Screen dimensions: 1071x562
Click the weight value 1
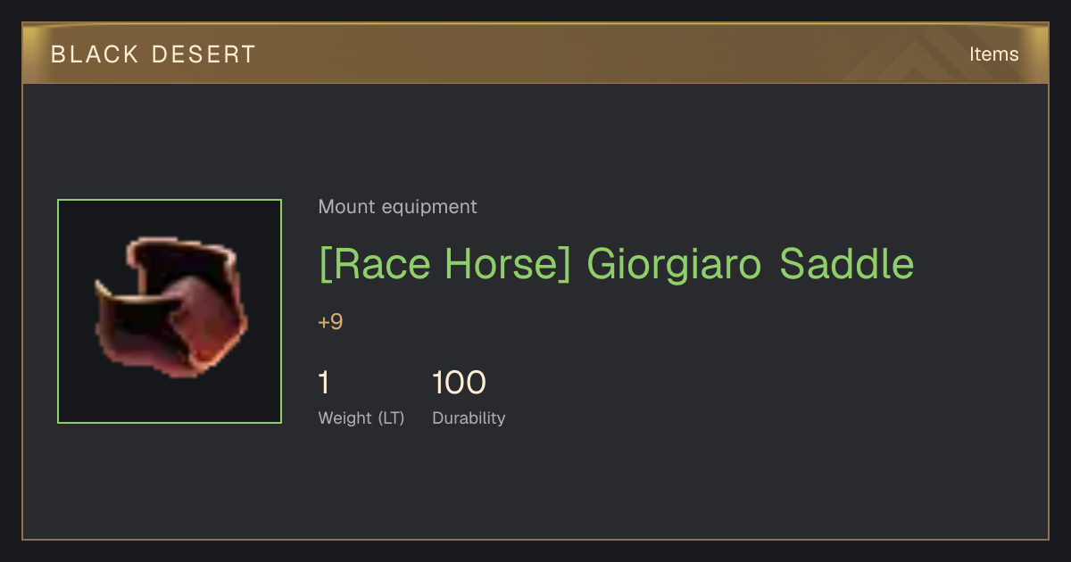324,383
